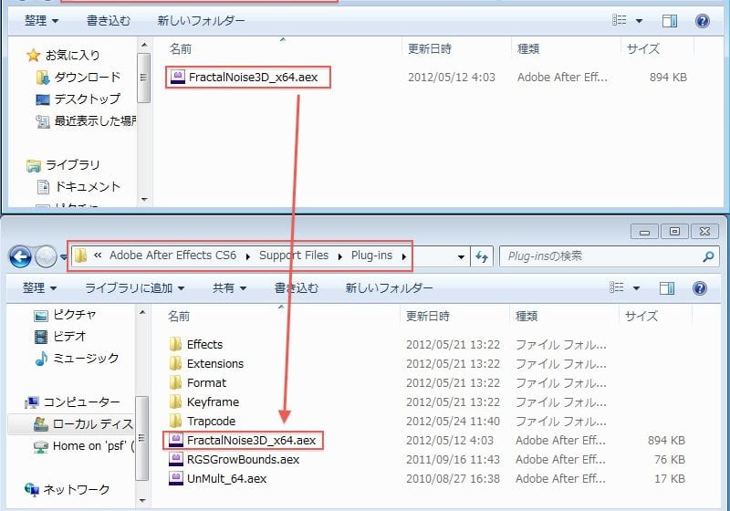Click 新しいフォルダー in upper window
The width and height of the screenshot is (730, 511).
coord(201,20)
